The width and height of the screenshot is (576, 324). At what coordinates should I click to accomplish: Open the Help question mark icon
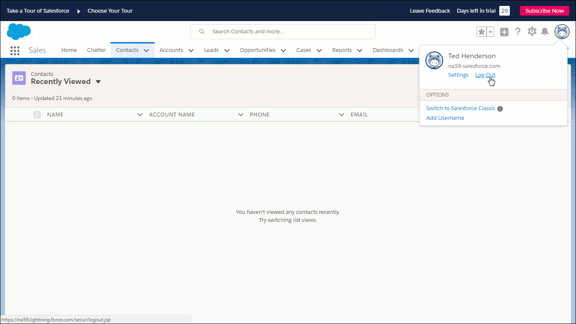point(518,32)
